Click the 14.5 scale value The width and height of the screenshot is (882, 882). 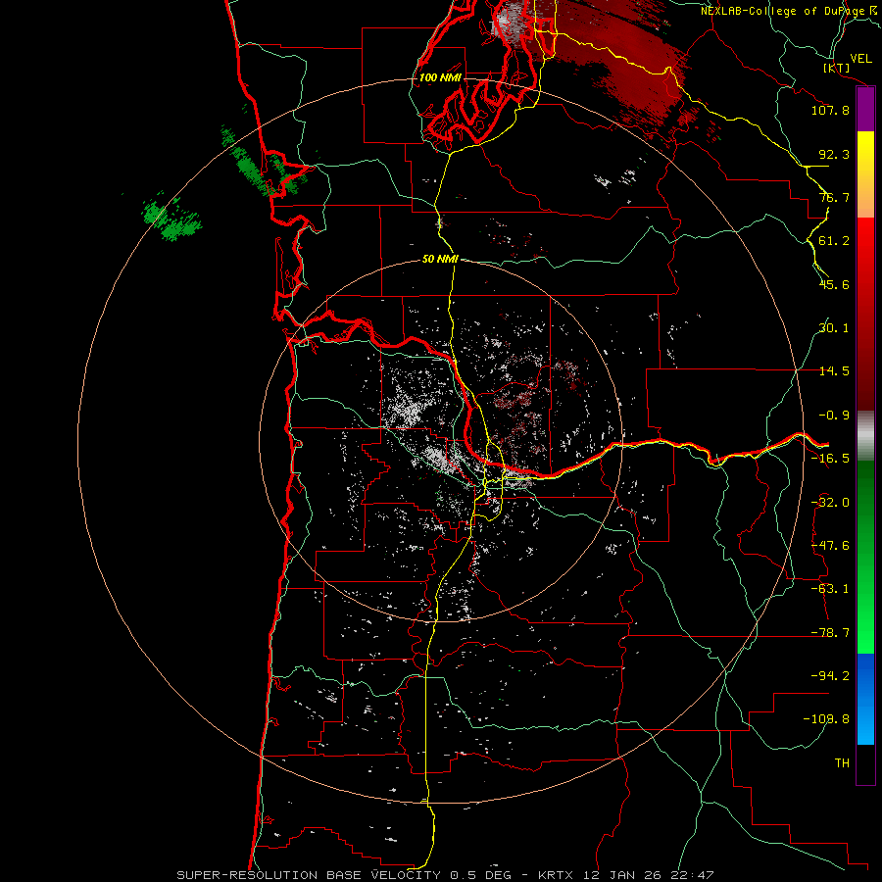[834, 371]
